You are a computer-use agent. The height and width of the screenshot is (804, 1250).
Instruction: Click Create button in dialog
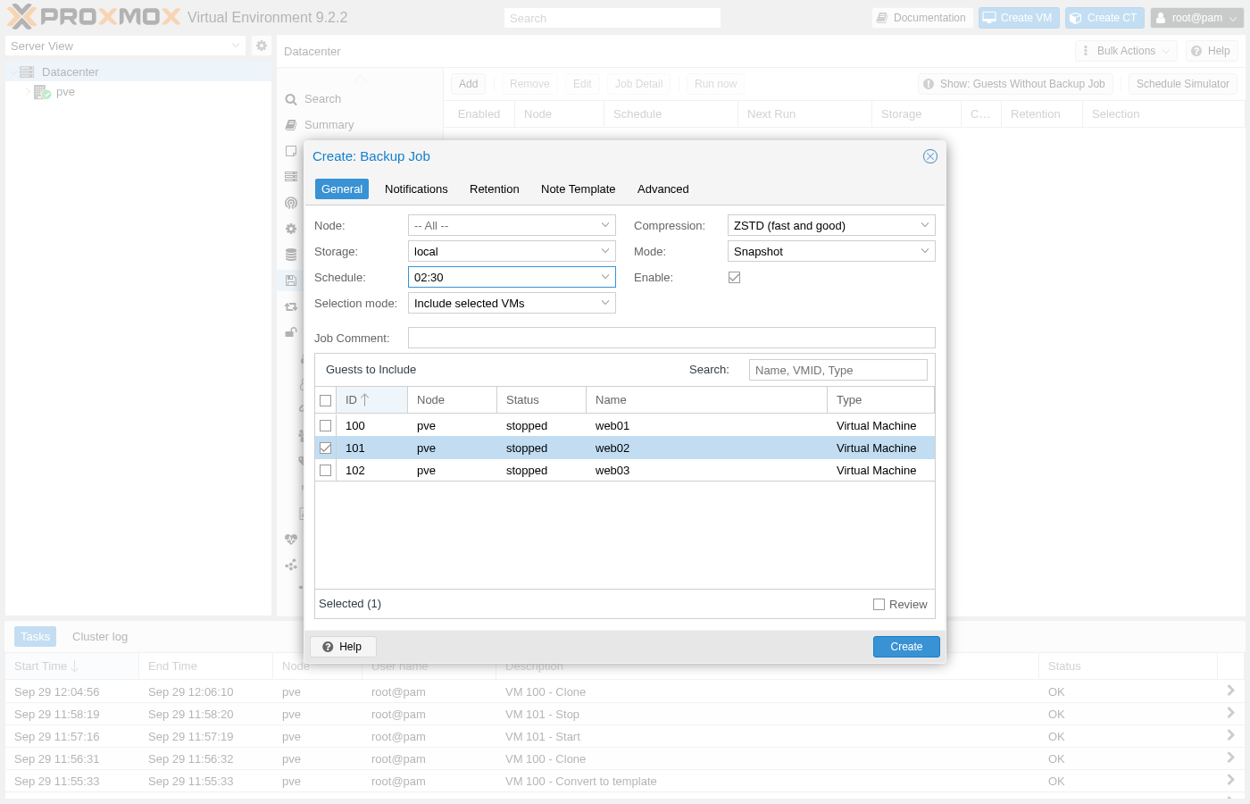906,647
